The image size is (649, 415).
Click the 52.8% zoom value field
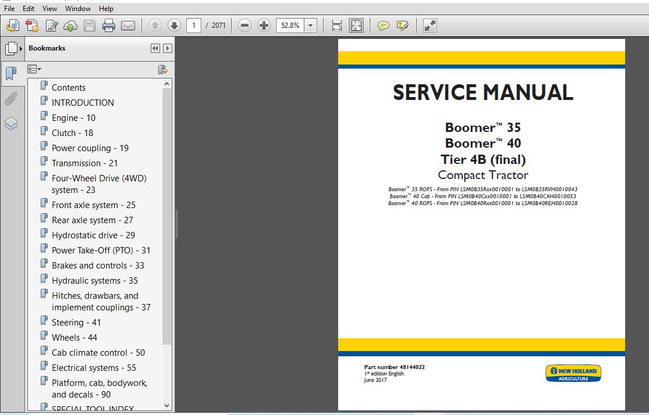pos(290,26)
